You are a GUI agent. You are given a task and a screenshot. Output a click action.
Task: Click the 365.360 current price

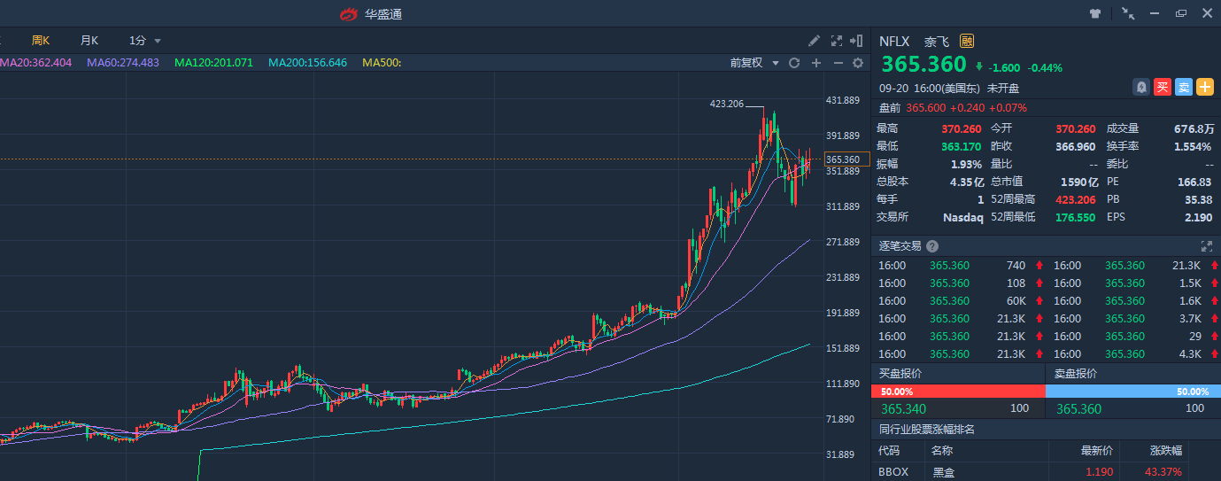[x=923, y=65]
